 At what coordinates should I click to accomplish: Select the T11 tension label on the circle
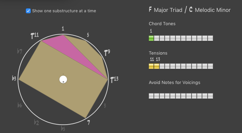click(35, 36)
